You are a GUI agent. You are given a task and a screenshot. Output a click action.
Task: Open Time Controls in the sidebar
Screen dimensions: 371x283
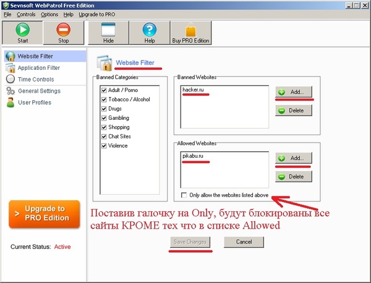coord(35,79)
